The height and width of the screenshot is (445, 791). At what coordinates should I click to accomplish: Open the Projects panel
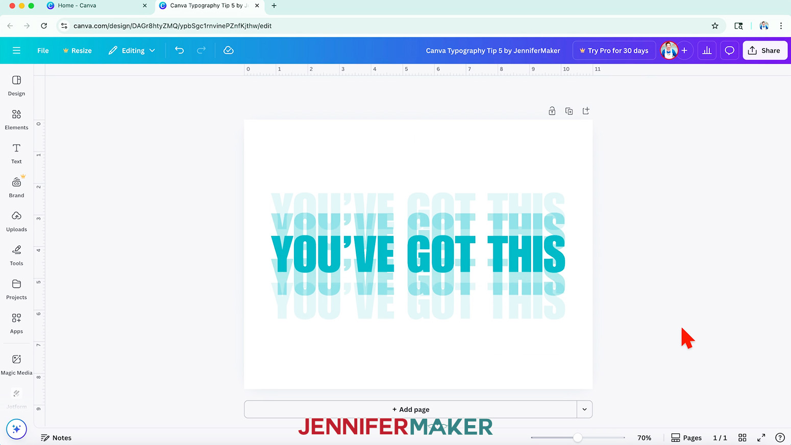coord(16,289)
